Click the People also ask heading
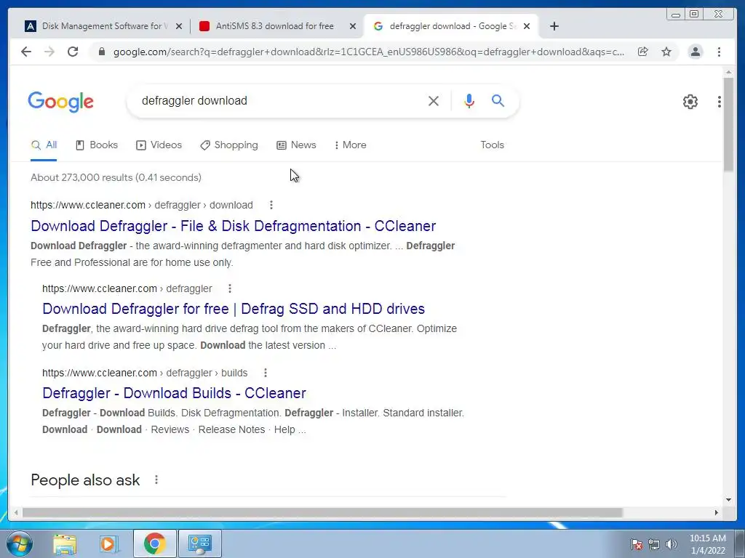Viewport: 745px width, 558px height. (85, 480)
